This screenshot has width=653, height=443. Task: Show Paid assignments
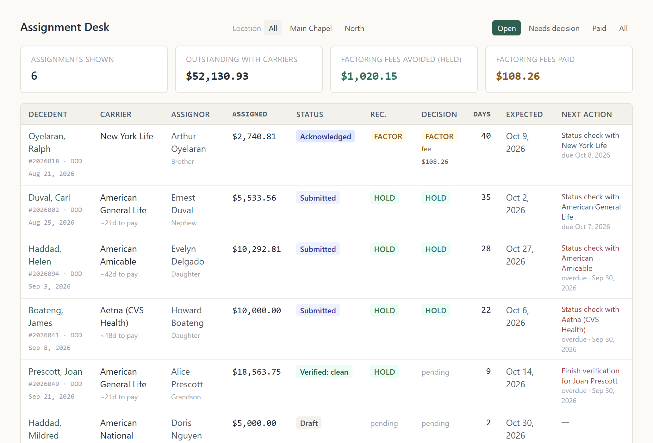coord(599,28)
